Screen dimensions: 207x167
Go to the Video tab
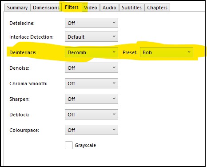[91, 8]
